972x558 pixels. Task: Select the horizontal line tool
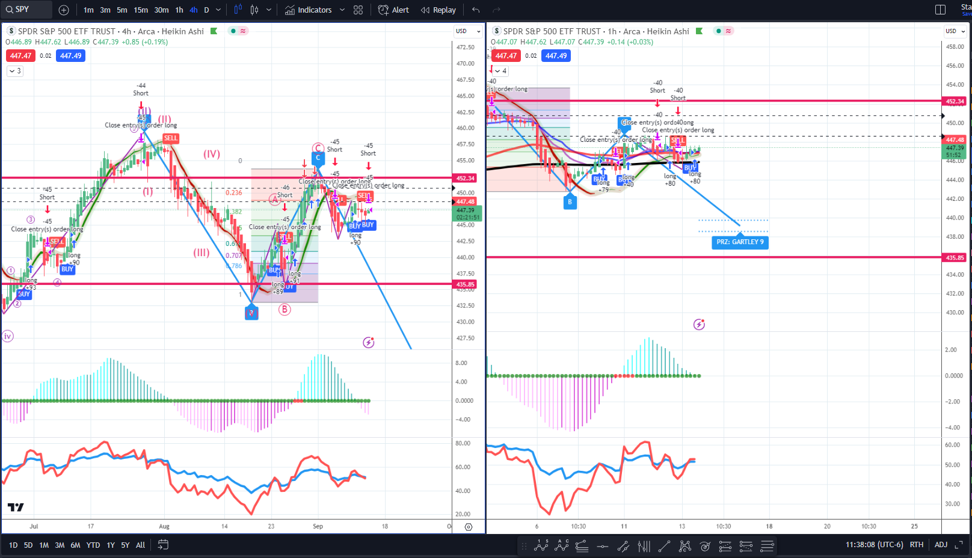coord(602,546)
